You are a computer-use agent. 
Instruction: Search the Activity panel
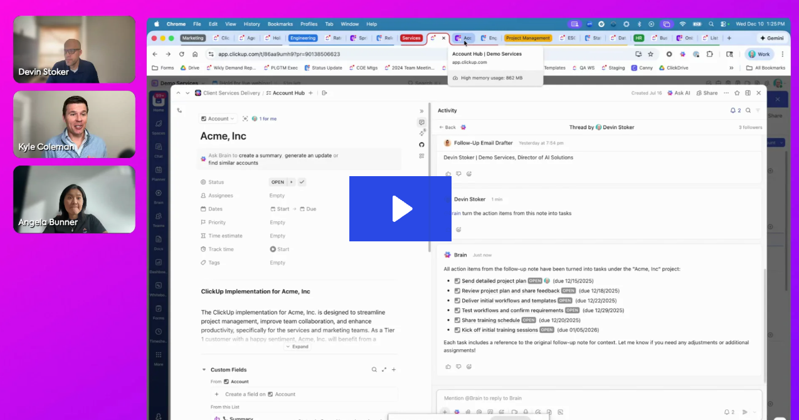pyautogui.click(x=748, y=110)
